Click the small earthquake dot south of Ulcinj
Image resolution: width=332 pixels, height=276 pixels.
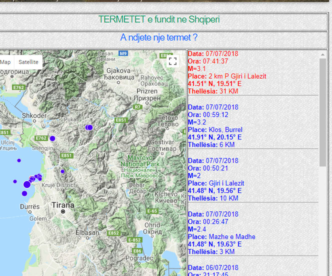19,160
